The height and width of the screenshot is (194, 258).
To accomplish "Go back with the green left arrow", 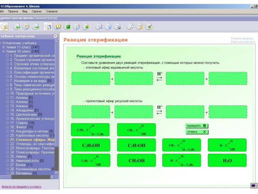I will pos(17,27).
